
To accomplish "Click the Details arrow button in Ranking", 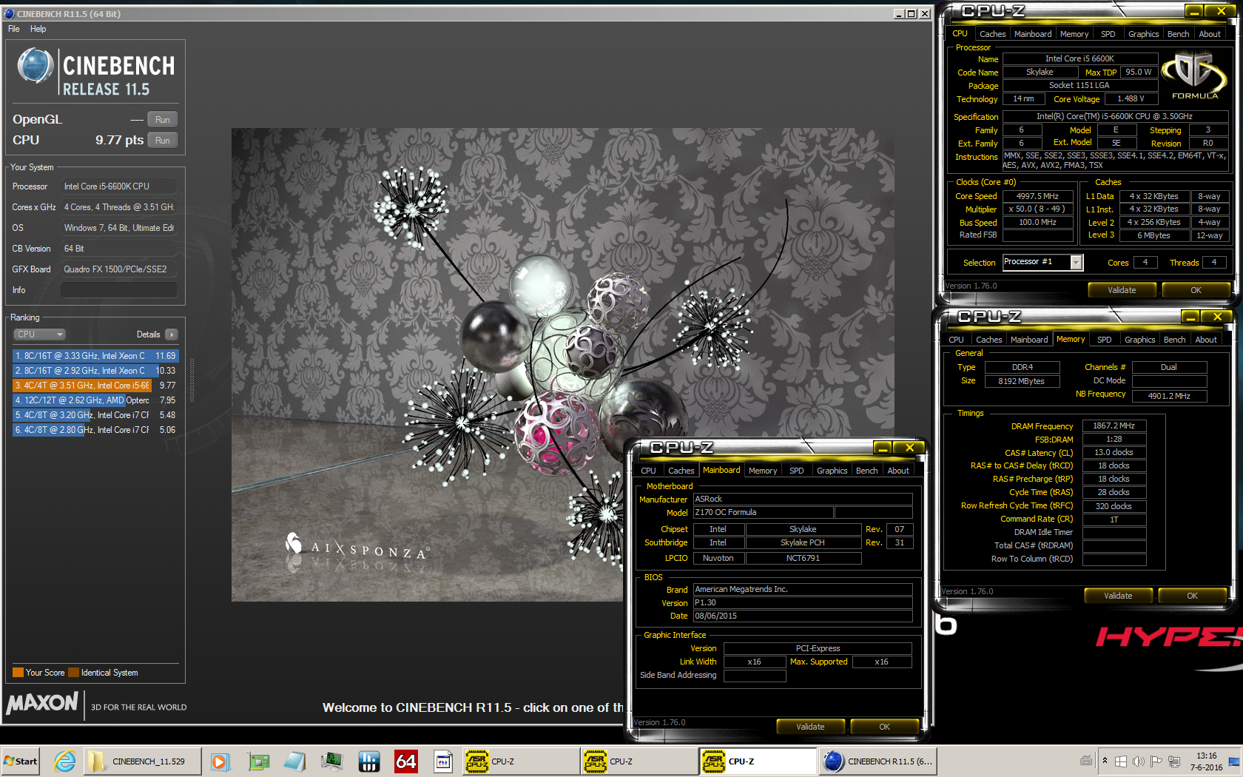I will pos(172,334).
